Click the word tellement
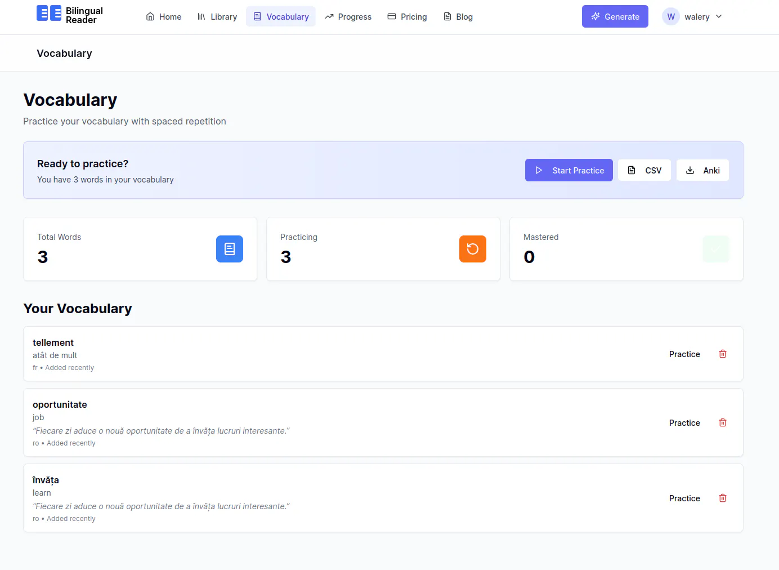Viewport: 779px width, 570px height. pyautogui.click(x=53, y=342)
